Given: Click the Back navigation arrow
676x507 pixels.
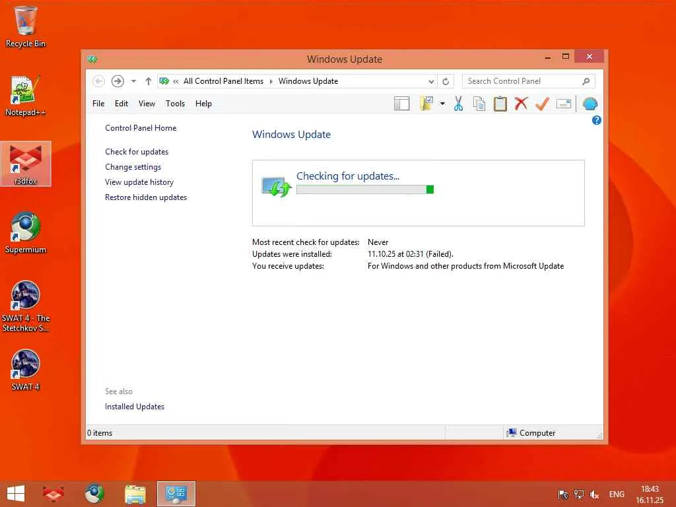Looking at the screenshot, I should point(99,81).
